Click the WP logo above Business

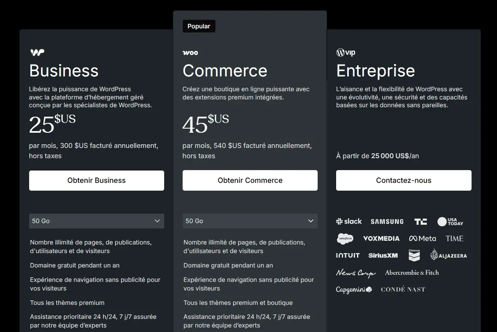coord(37,52)
